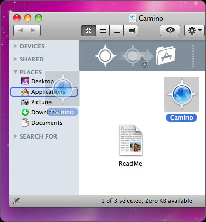Viewport: 206px width, 222px height.
Task: Switch to list view mode
Action: point(103,30)
